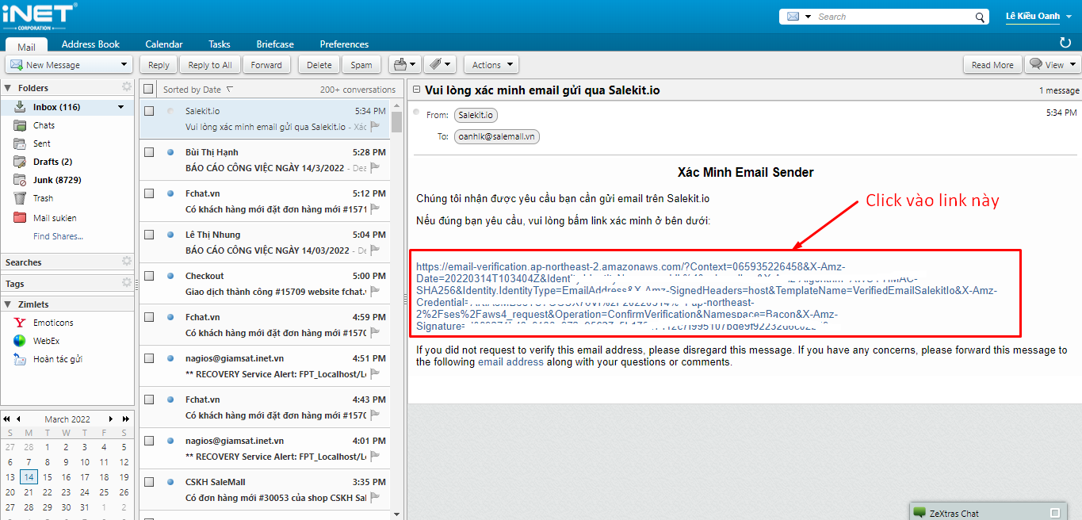This screenshot has width=1082, height=520.
Task: Collapse the Zimlets section
Action: [8, 304]
